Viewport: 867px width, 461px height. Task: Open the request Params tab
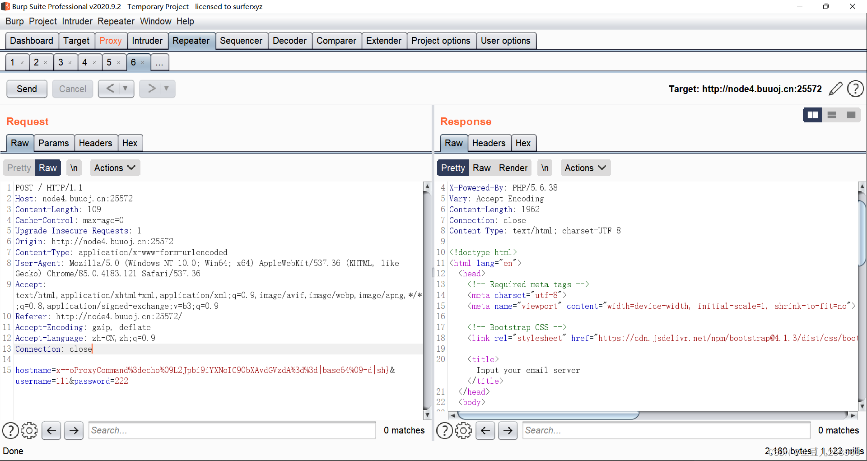click(x=54, y=143)
